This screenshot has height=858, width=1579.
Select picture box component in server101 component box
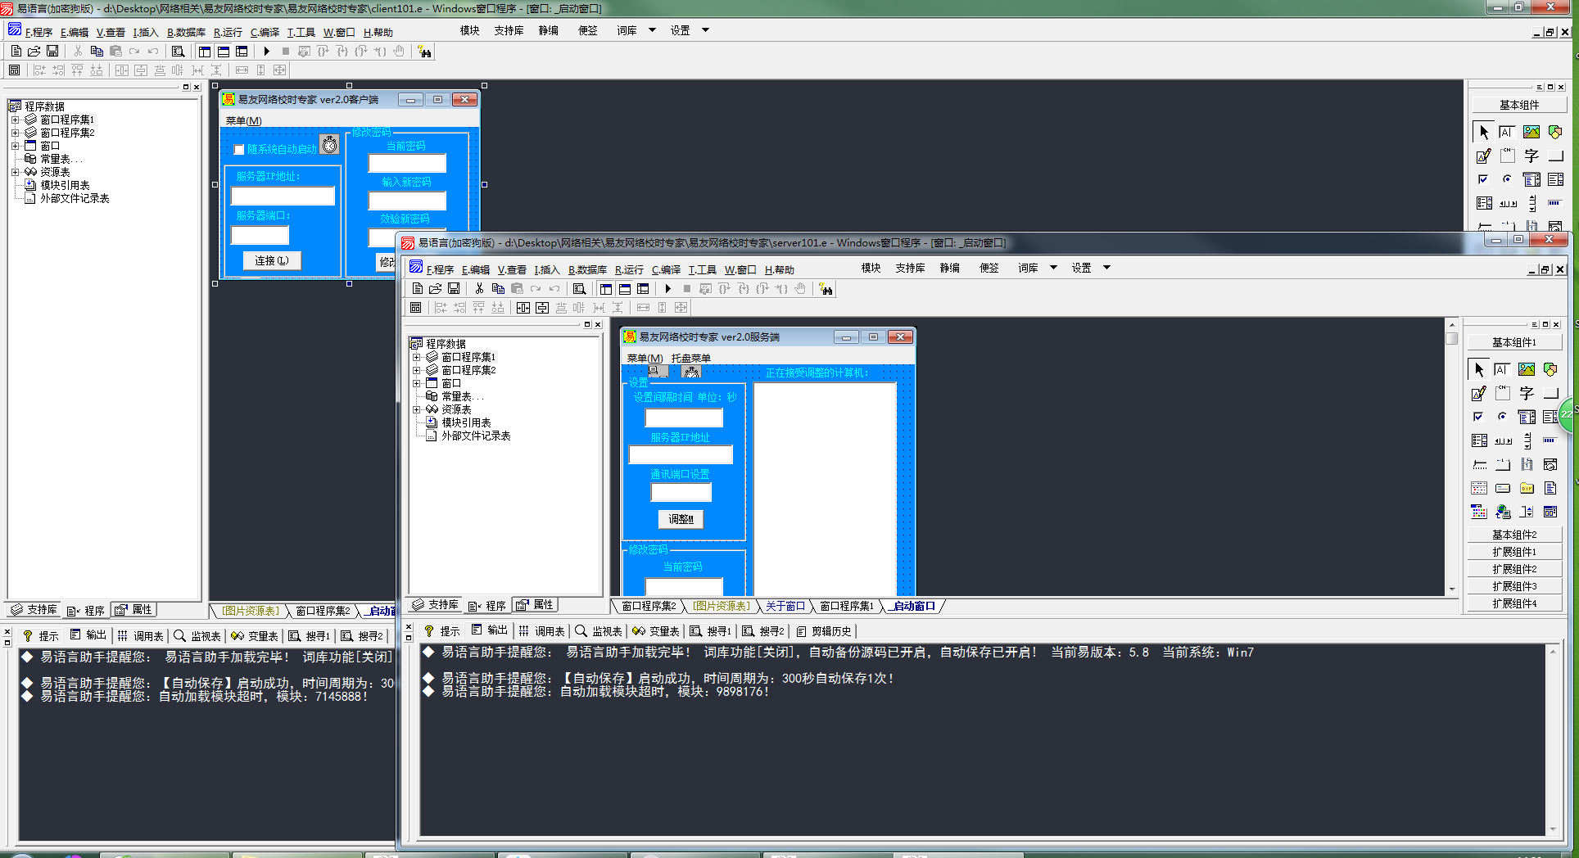pos(1527,369)
